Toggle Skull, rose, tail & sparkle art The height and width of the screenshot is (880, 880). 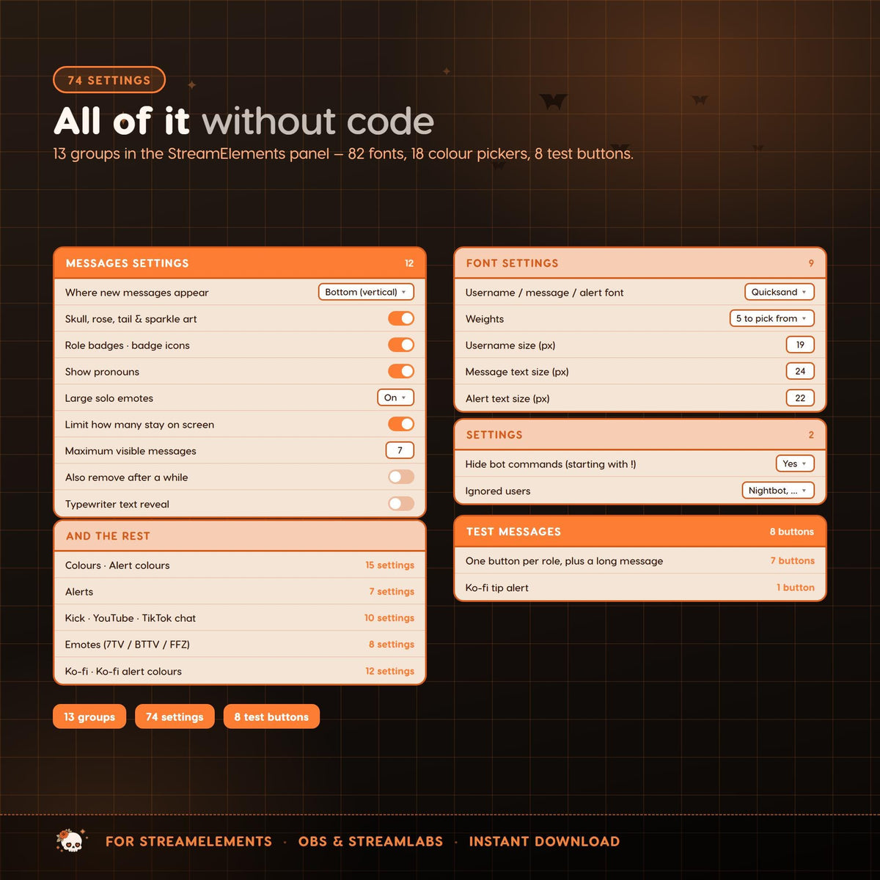coord(401,318)
